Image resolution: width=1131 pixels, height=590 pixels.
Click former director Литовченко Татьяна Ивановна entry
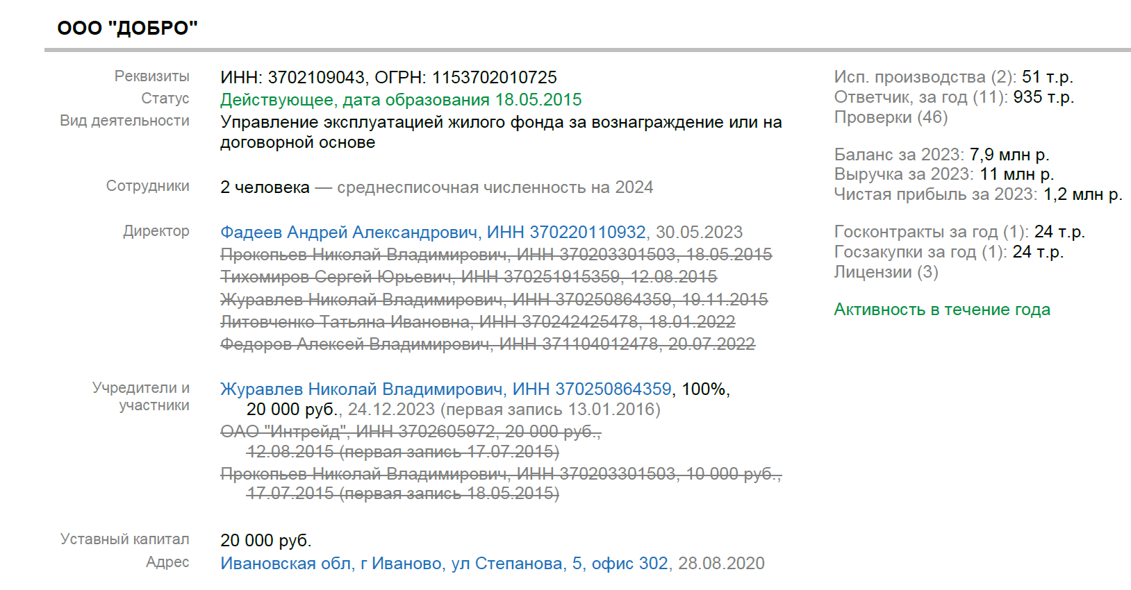477,322
